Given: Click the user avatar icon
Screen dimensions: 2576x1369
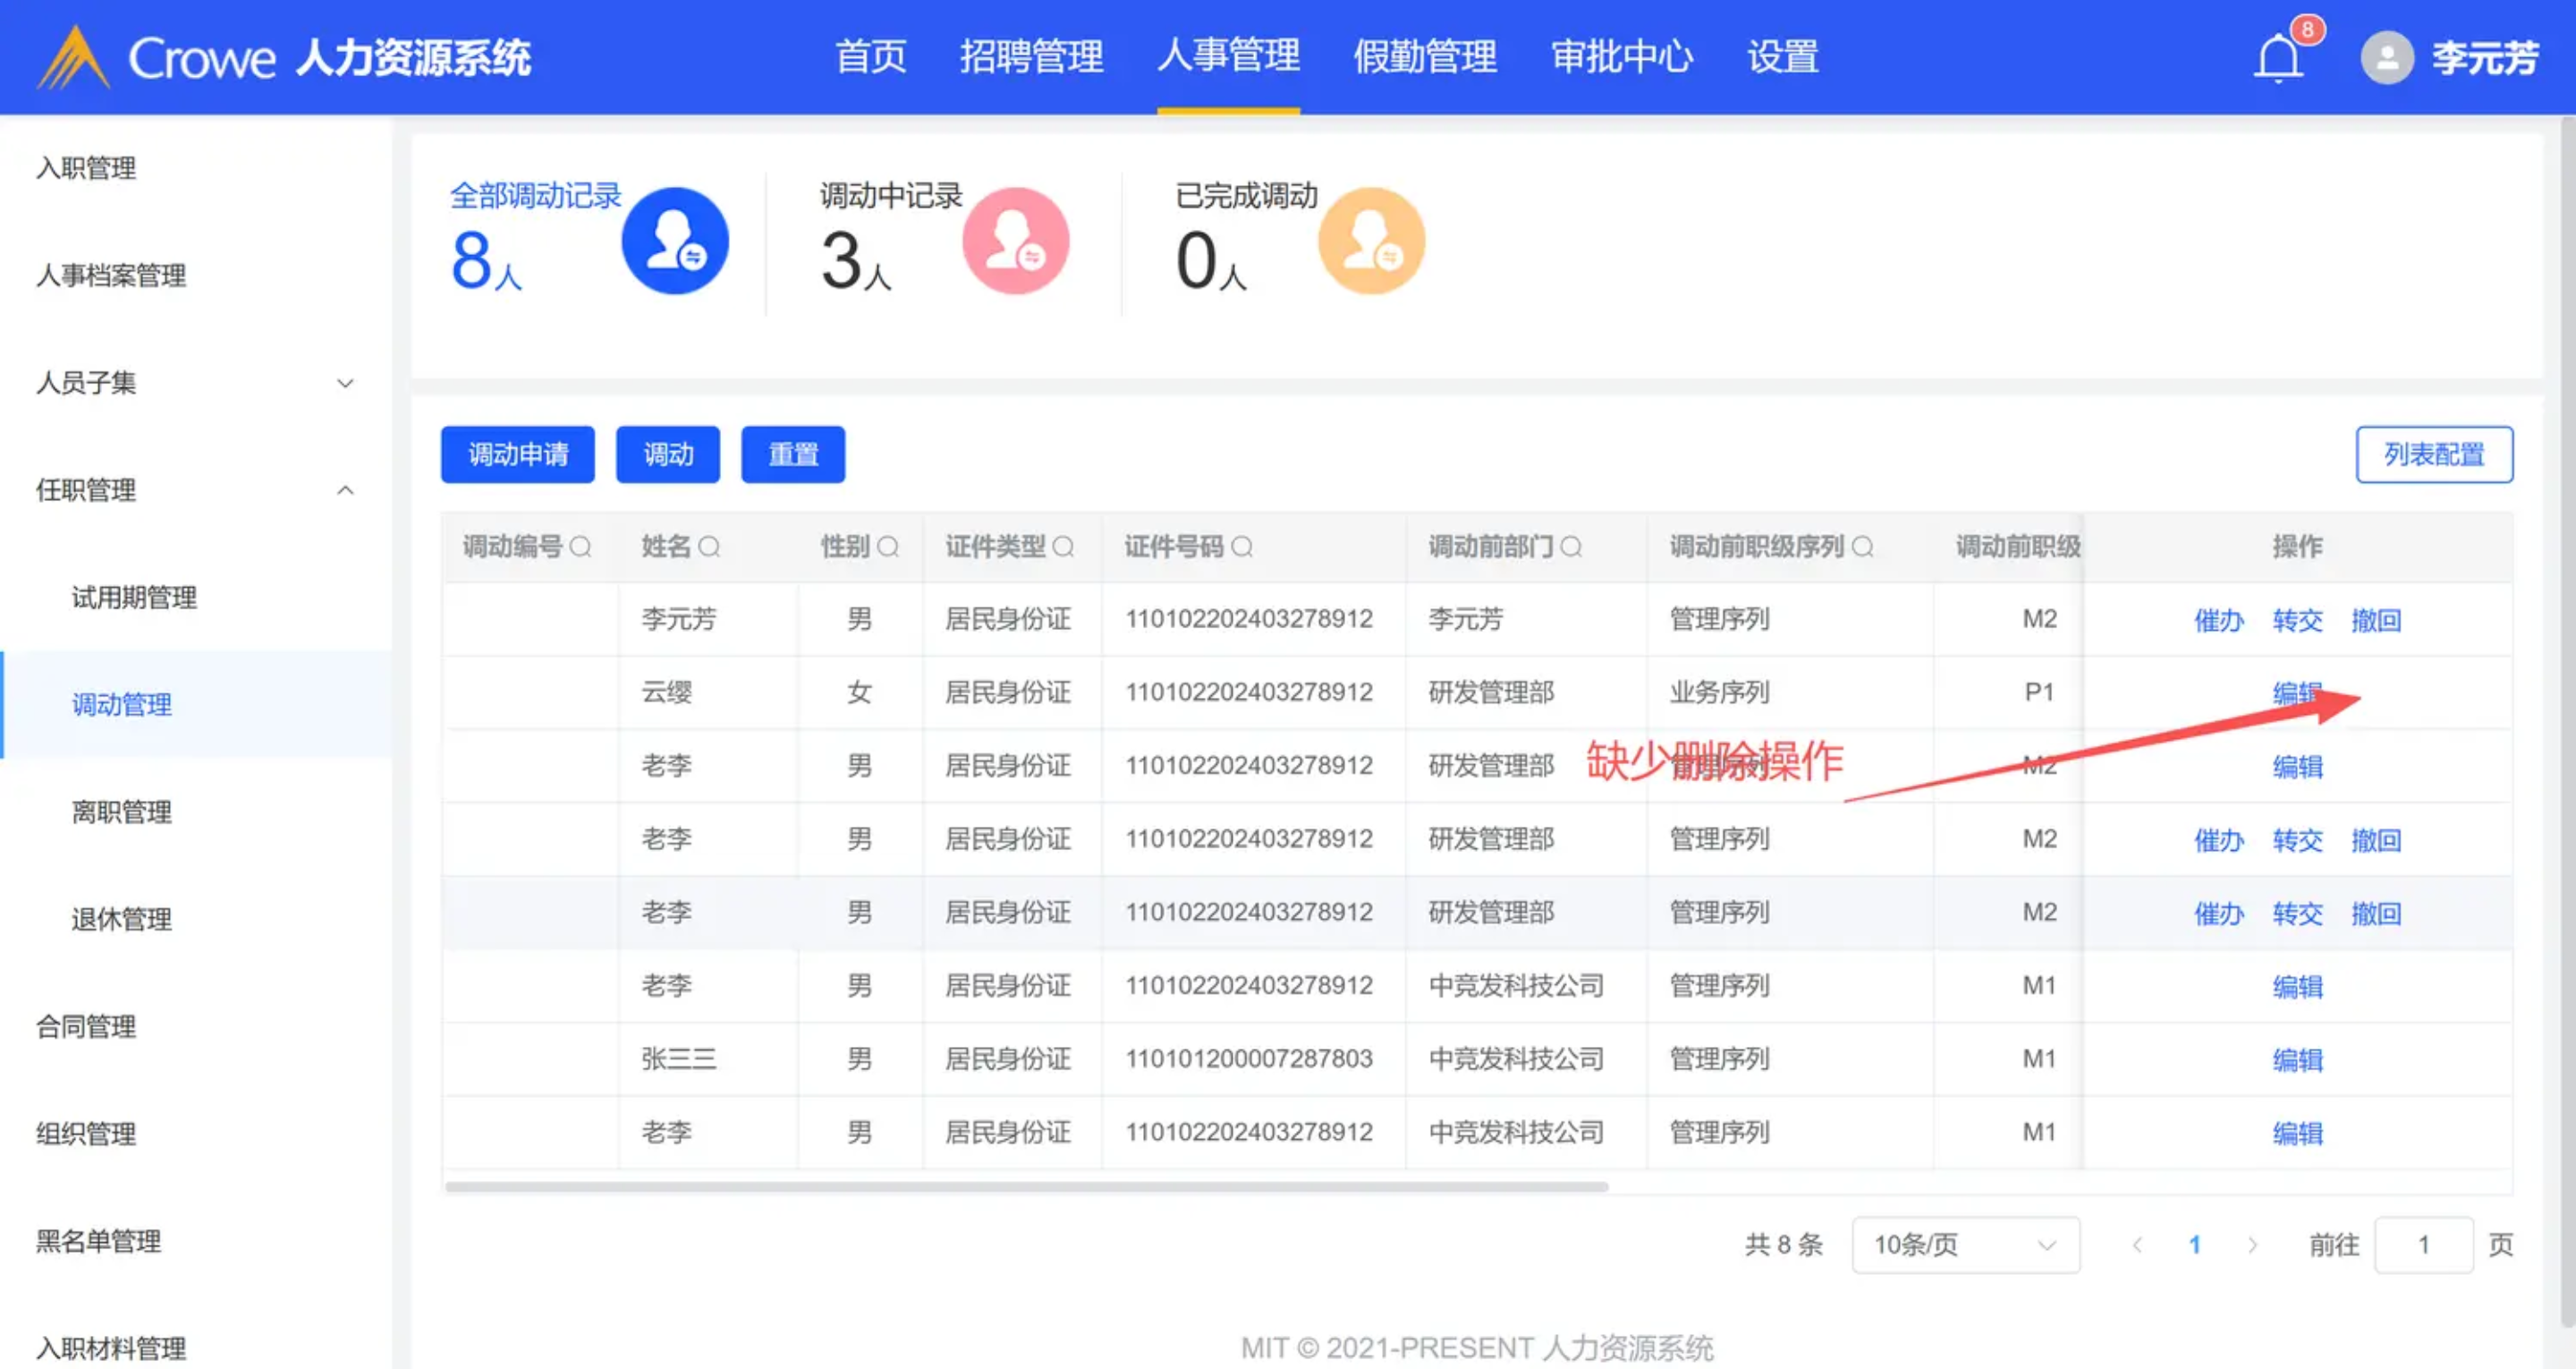Looking at the screenshot, I should click(x=2386, y=58).
